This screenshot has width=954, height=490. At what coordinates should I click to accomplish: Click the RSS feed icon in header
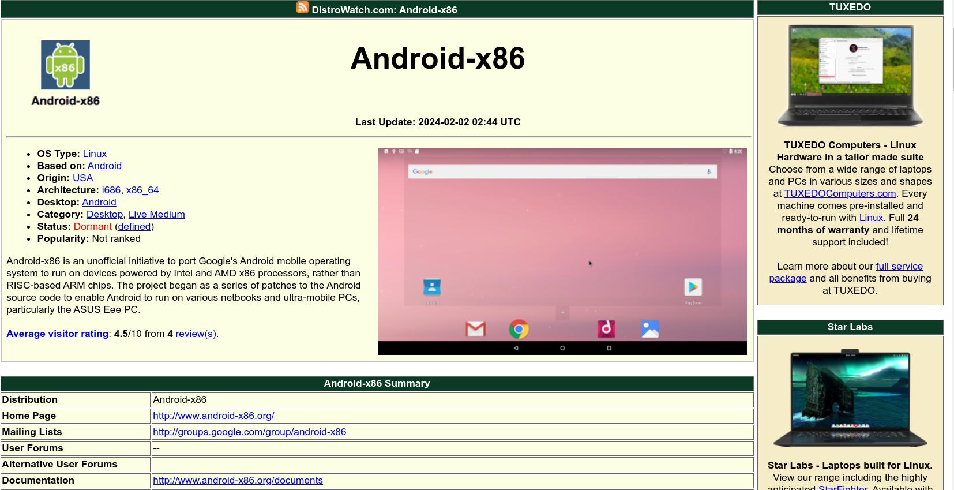[x=303, y=8]
